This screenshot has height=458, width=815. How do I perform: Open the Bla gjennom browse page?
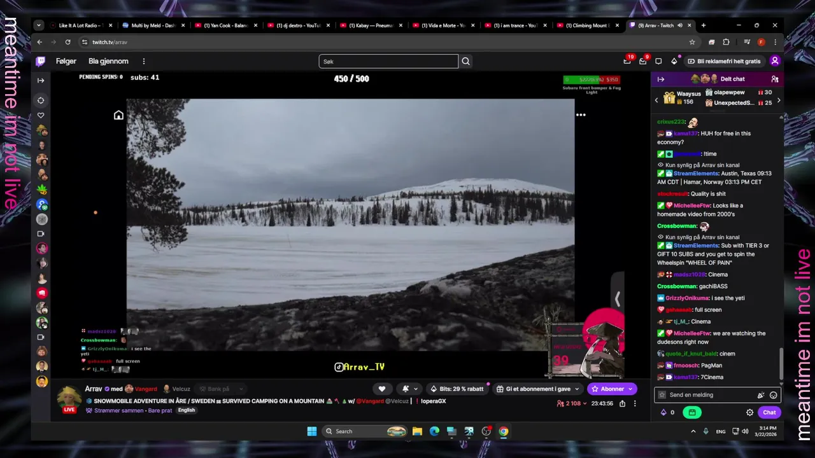tap(108, 61)
